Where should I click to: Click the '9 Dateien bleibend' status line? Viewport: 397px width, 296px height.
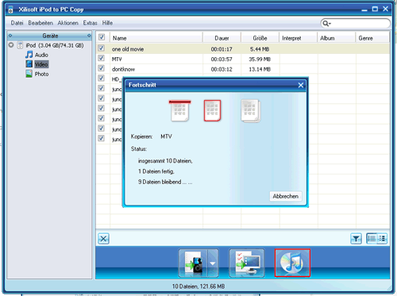click(x=165, y=182)
